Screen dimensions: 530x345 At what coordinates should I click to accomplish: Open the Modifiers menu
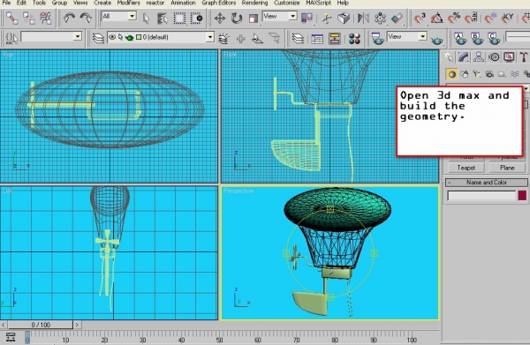[x=128, y=3]
